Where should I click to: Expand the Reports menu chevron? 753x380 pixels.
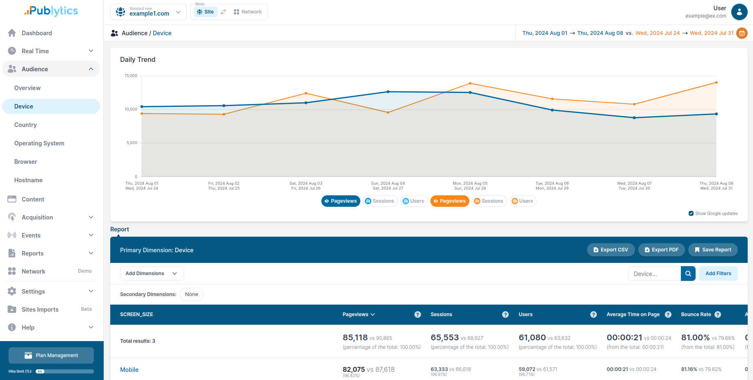tap(91, 253)
